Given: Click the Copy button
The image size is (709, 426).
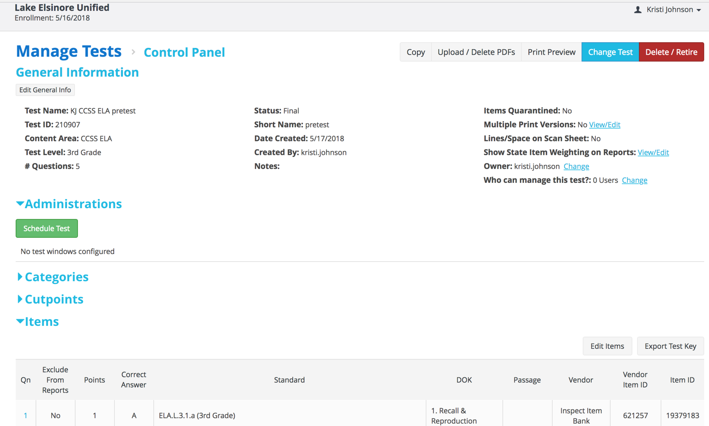Looking at the screenshot, I should tap(415, 52).
